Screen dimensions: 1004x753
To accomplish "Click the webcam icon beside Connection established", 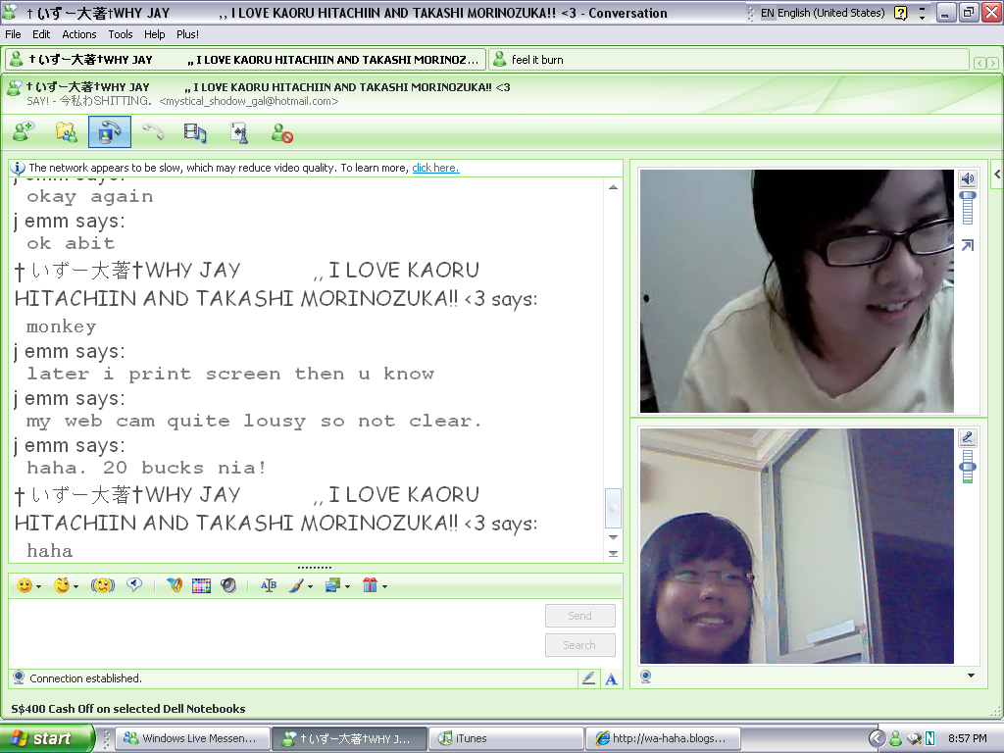I will (19, 678).
